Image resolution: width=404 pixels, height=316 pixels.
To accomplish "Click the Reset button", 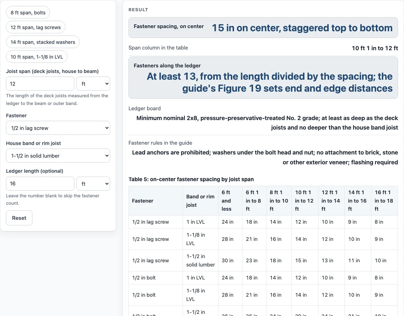I will [19, 218].
